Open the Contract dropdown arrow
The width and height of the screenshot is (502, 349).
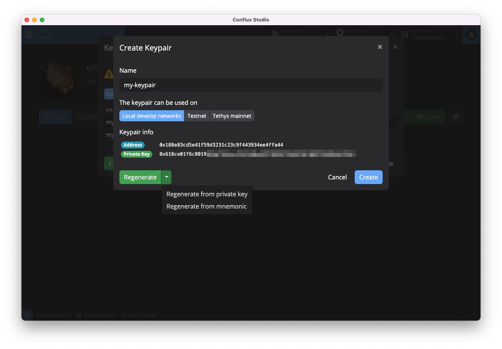(328, 34)
